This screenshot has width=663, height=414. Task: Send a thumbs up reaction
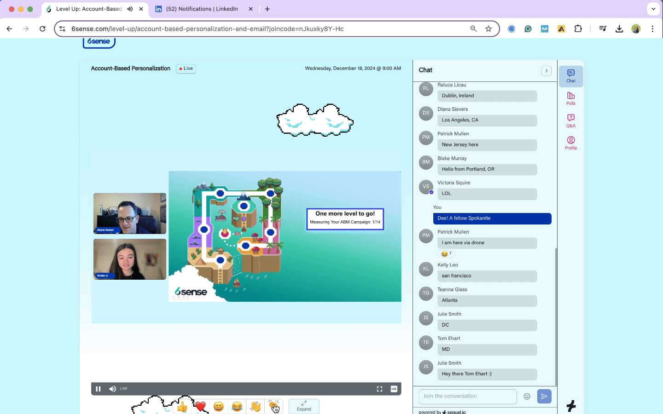pos(182,407)
